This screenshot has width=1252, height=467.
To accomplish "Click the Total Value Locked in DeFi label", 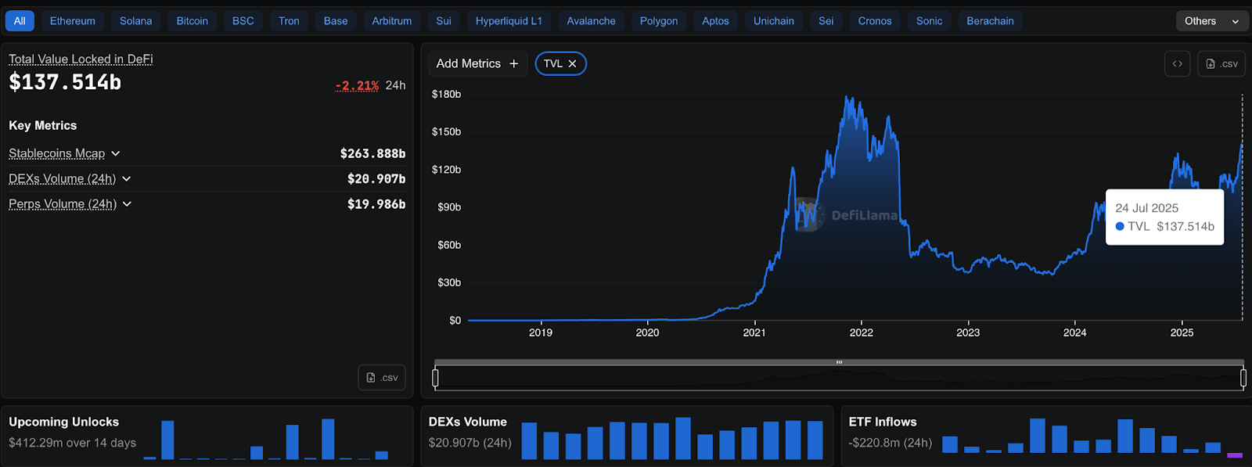I will click(81, 59).
